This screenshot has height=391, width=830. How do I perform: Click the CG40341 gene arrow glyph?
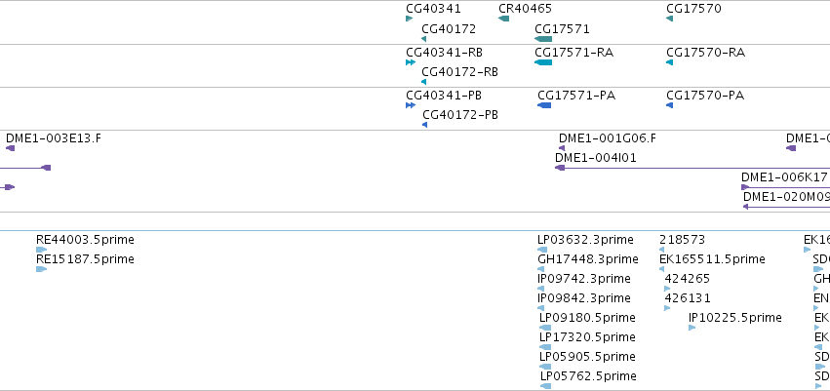(x=410, y=19)
